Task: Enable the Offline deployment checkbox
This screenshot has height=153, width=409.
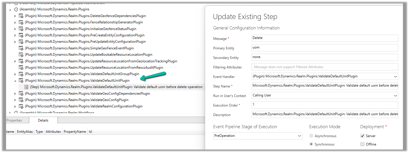Action: 362,144
